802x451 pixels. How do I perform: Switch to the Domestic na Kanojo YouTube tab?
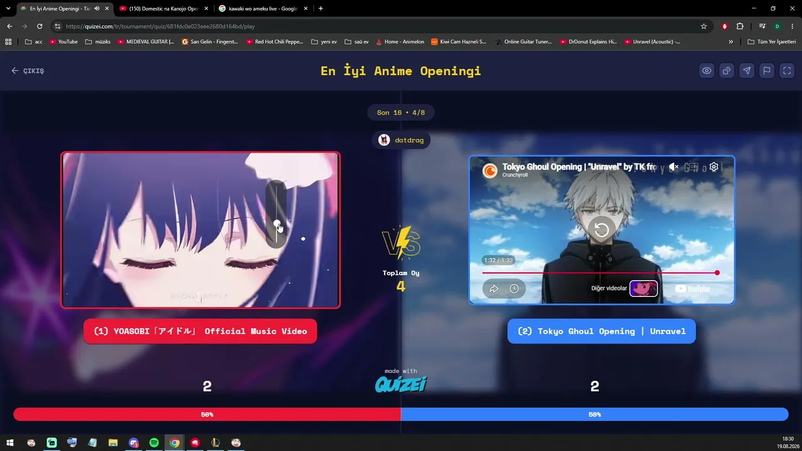163,9
